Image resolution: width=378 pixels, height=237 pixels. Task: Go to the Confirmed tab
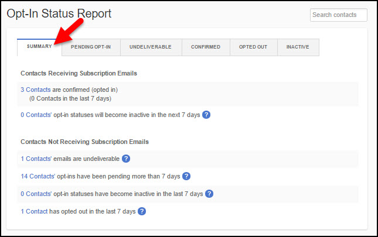(x=206, y=47)
